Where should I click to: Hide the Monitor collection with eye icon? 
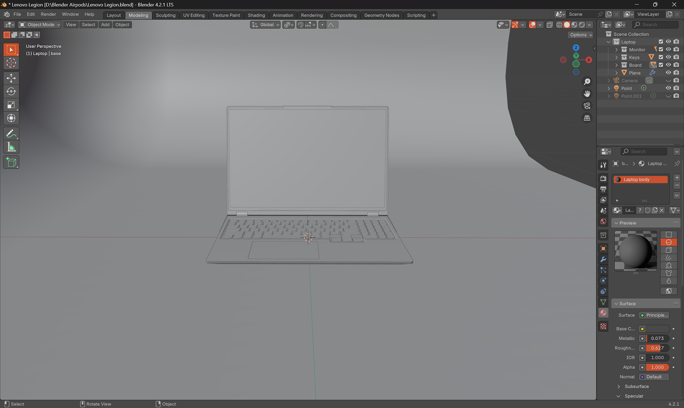pyautogui.click(x=668, y=49)
